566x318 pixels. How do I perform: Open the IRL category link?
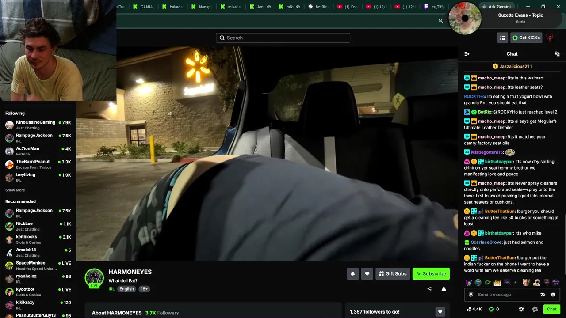[x=111, y=289]
